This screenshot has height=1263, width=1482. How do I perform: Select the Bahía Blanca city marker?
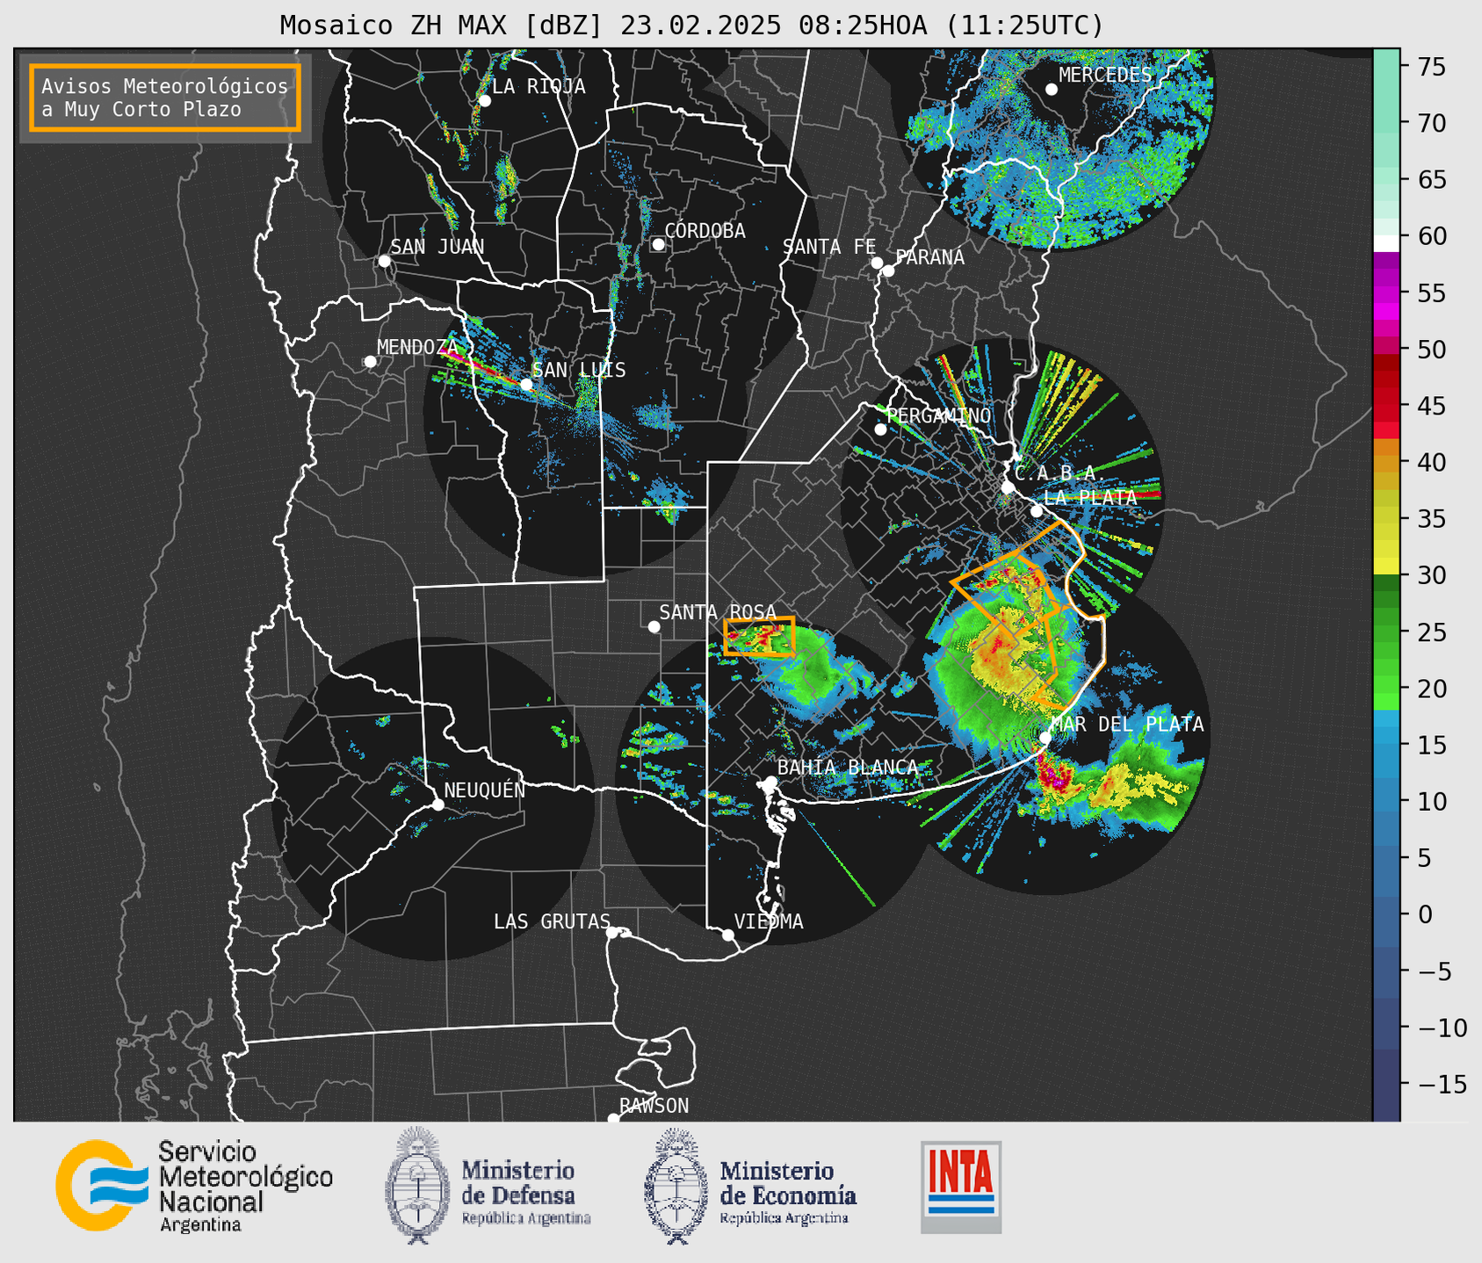tap(770, 782)
